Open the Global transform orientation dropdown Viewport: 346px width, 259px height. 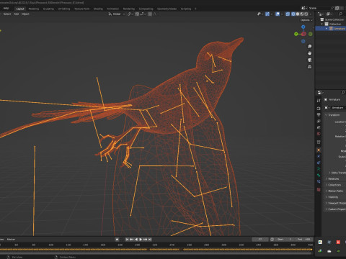pyautogui.click(x=117, y=14)
